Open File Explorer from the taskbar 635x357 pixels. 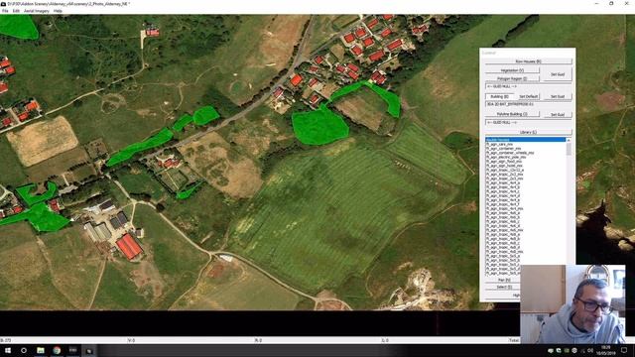pyautogui.click(x=41, y=350)
